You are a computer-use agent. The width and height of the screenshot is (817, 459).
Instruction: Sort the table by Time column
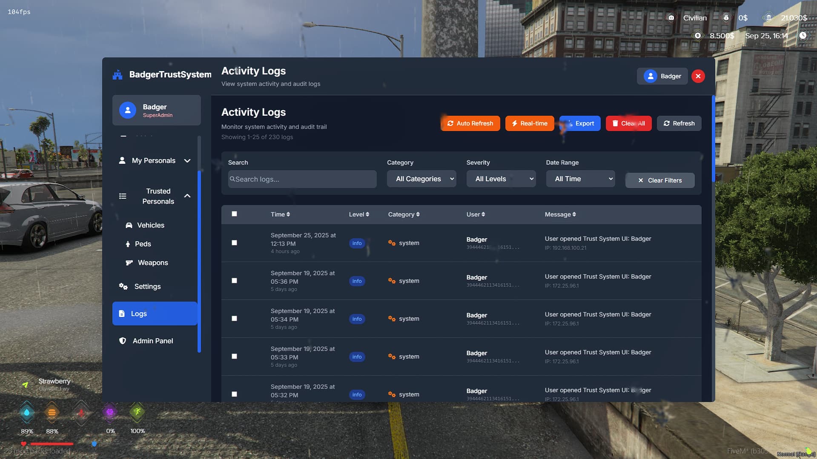[x=280, y=214]
